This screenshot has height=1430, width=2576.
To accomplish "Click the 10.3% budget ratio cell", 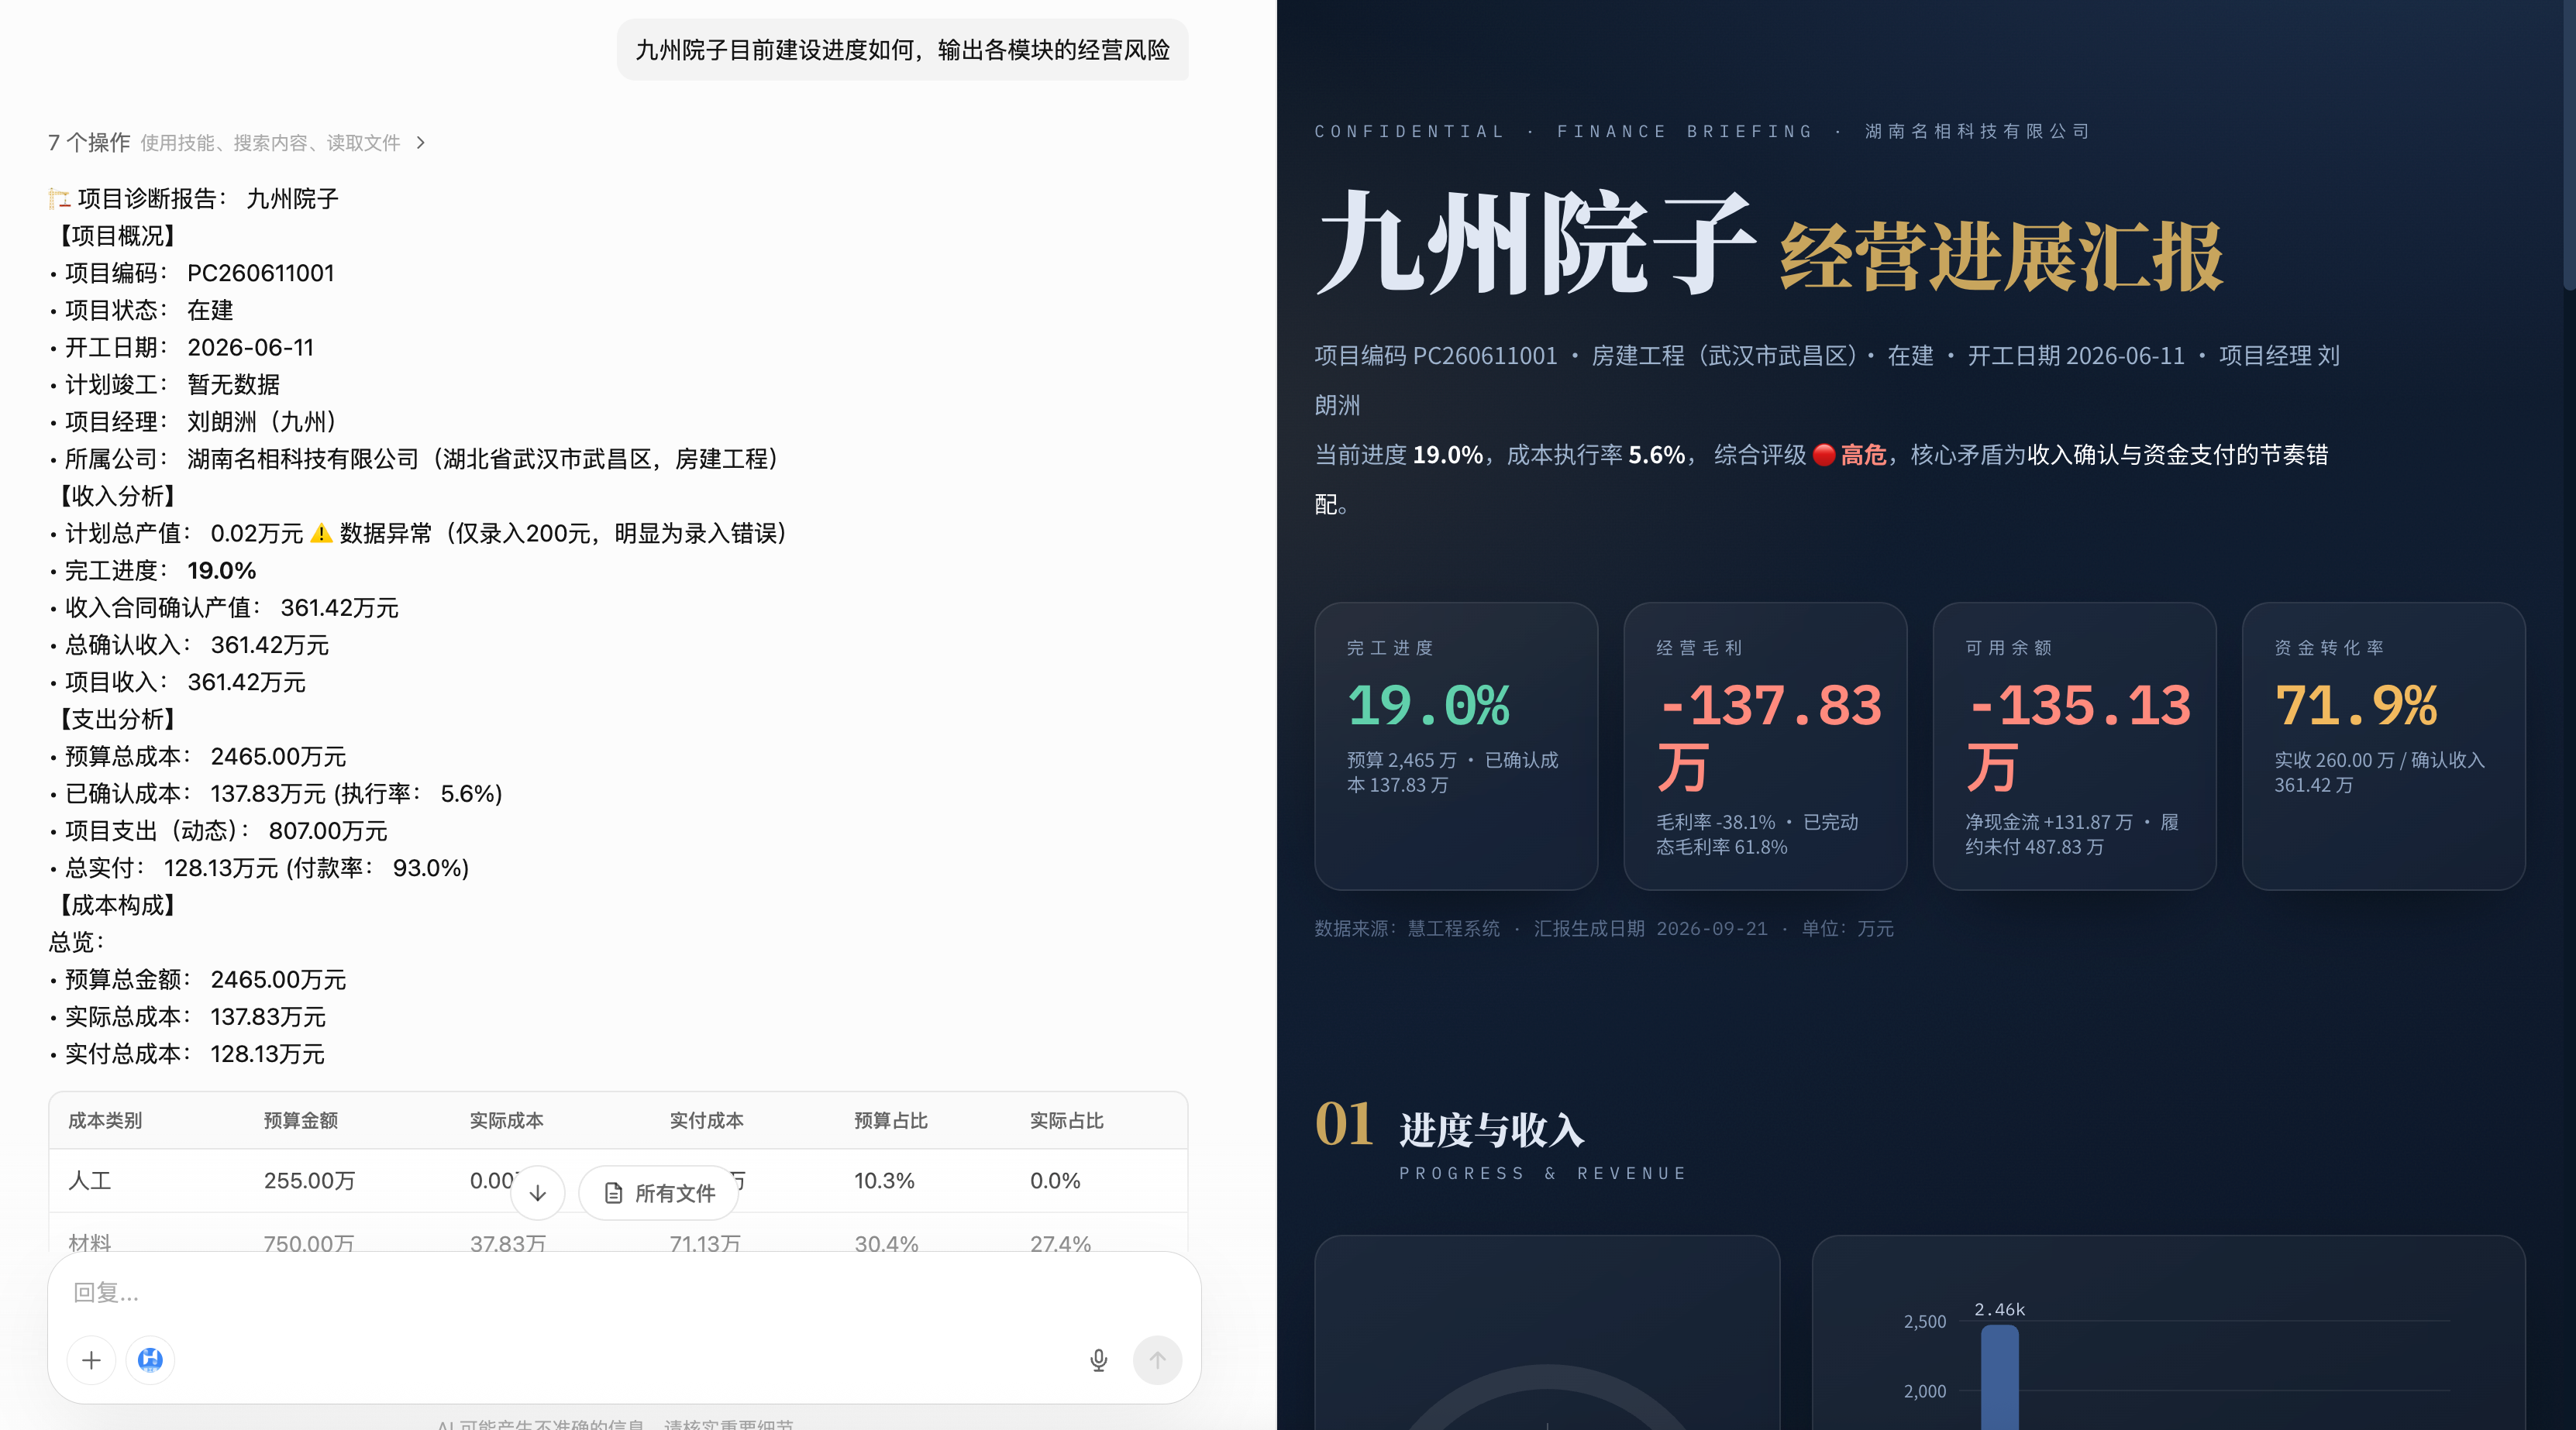I will (x=884, y=1180).
